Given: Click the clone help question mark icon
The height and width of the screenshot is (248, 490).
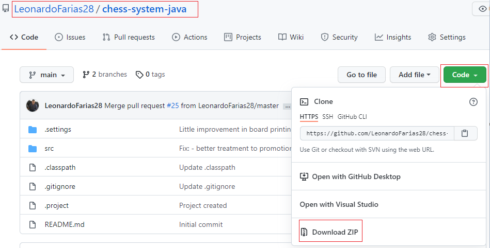Looking at the screenshot, I should tap(473, 101).
